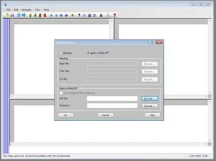Click the first blue double-block icon

click(x=61, y=16)
